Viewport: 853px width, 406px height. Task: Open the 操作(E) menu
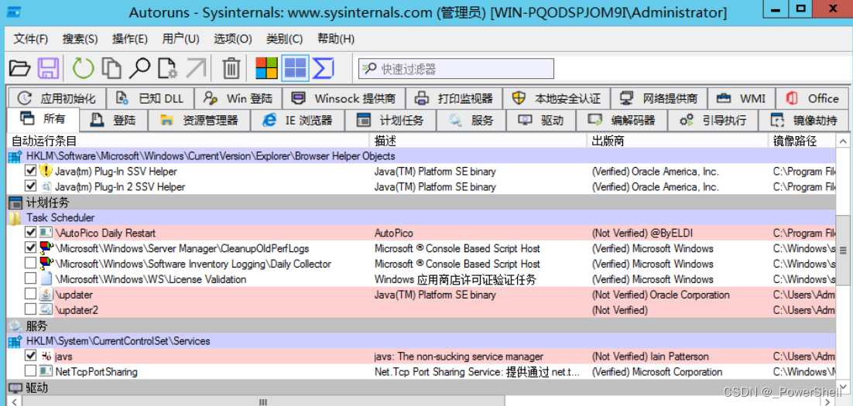(x=130, y=39)
